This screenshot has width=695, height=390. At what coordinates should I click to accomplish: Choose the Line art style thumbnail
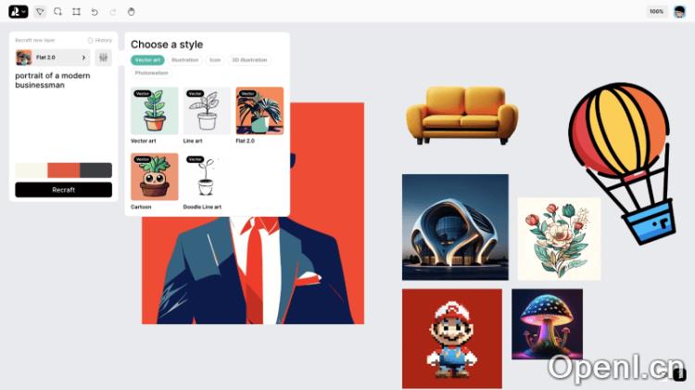(207, 111)
